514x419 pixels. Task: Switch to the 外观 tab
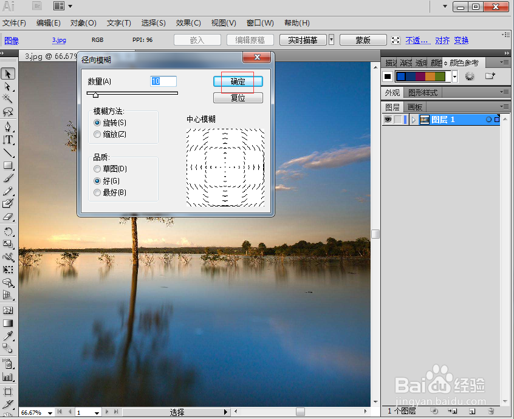392,93
